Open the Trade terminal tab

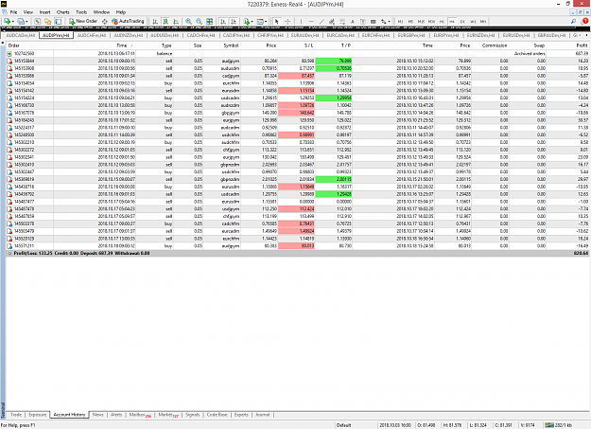16,415
